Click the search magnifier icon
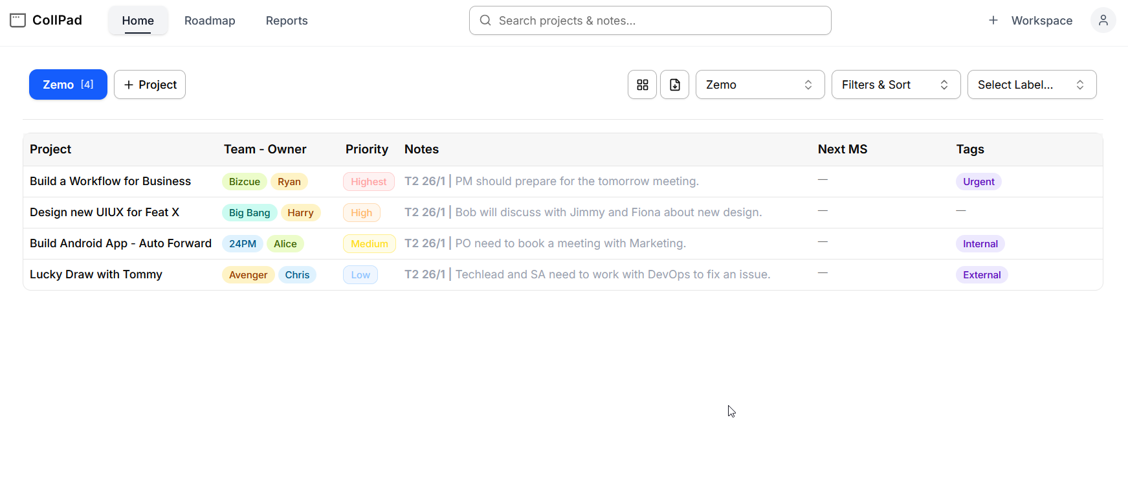This screenshot has height=499, width=1128. click(485, 21)
